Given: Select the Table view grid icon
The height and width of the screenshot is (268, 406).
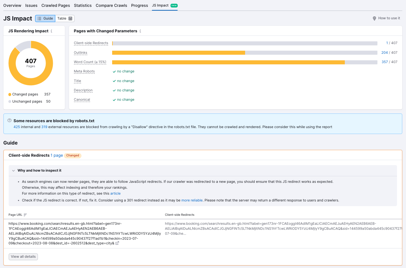Looking at the screenshot, I should [70, 18].
